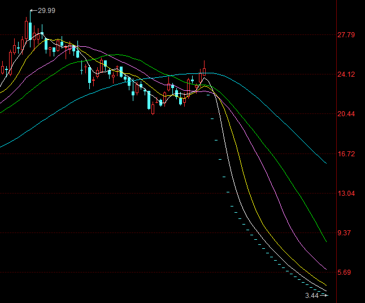Click the 29.99 highest price label
The width and height of the screenshot is (365, 303).
(x=47, y=11)
